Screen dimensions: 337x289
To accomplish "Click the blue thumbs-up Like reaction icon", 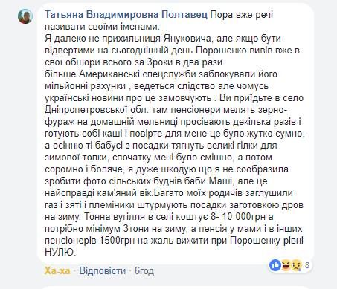I will click(x=275, y=265).
